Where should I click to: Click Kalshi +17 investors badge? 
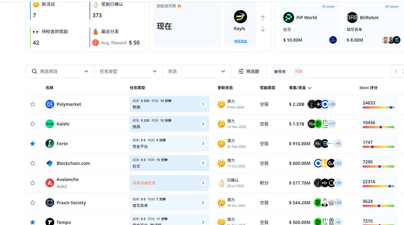pos(332,124)
